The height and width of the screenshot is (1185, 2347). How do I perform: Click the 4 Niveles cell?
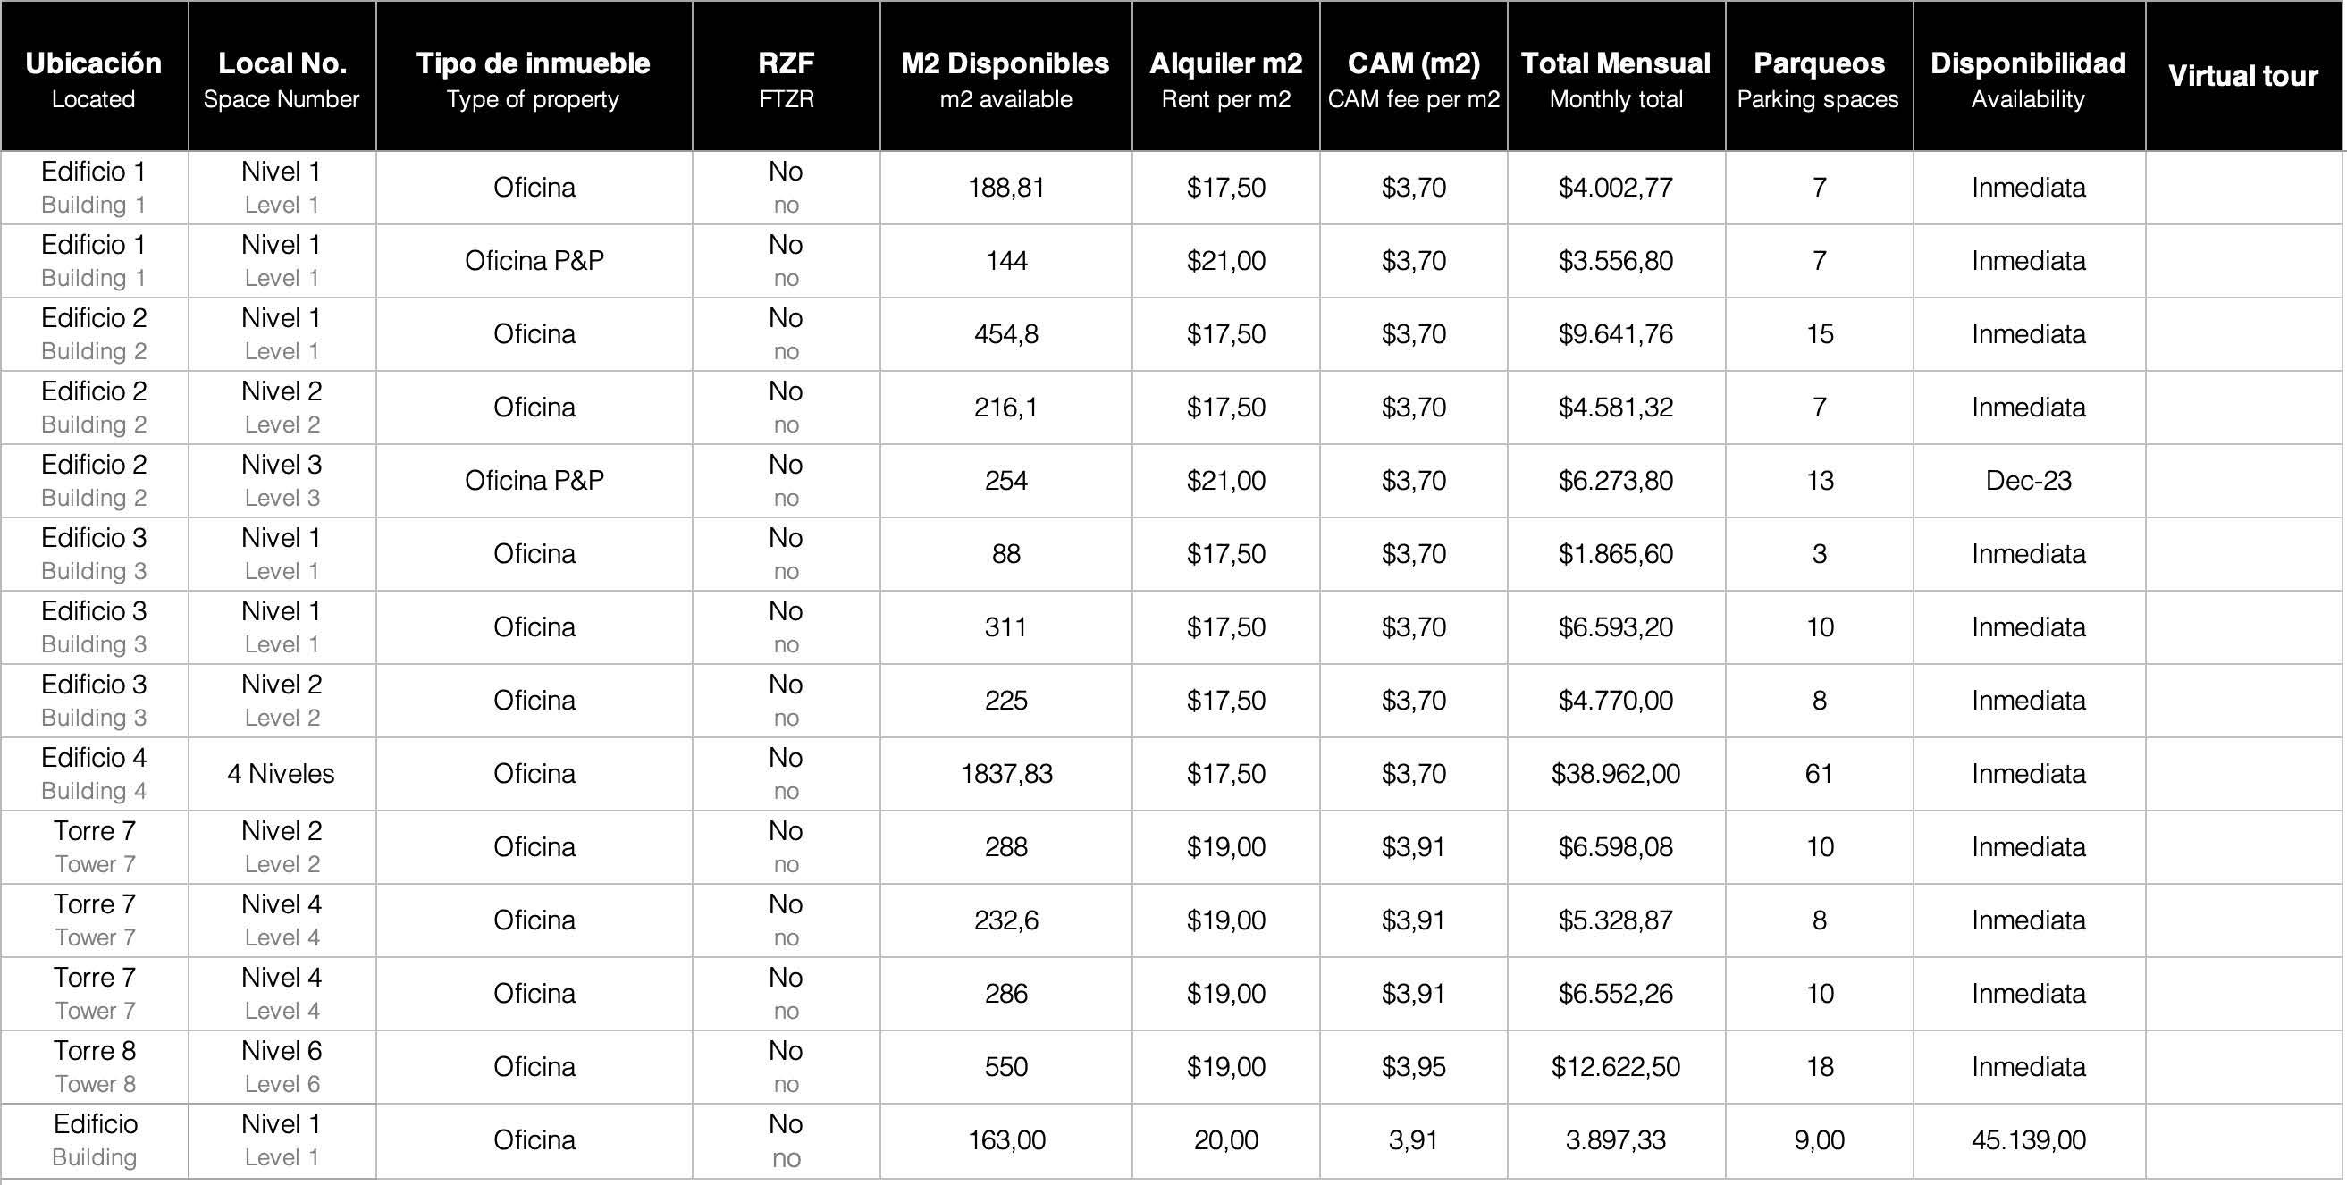[282, 774]
